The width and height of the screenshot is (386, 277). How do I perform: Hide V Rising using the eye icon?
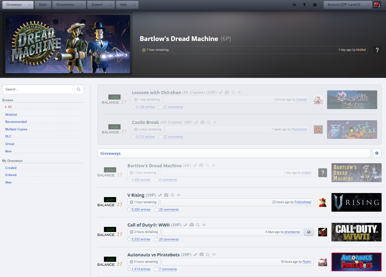pos(179,195)
